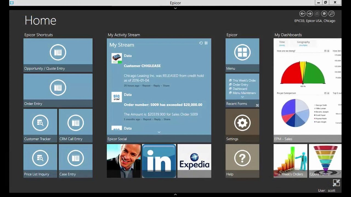Click the resize icon above User scott
This screenshot has height=197, width=351.
click(336, 183)
